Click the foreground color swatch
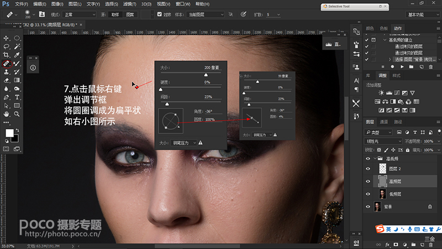This screenshot has height=249, width=442. tap(9, 133)
